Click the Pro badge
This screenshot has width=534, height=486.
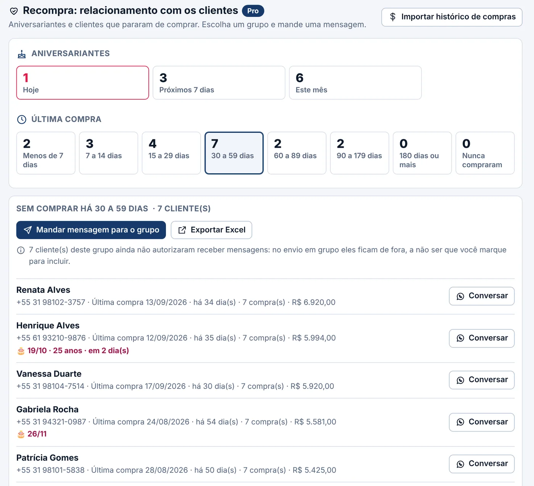(253, 11)
